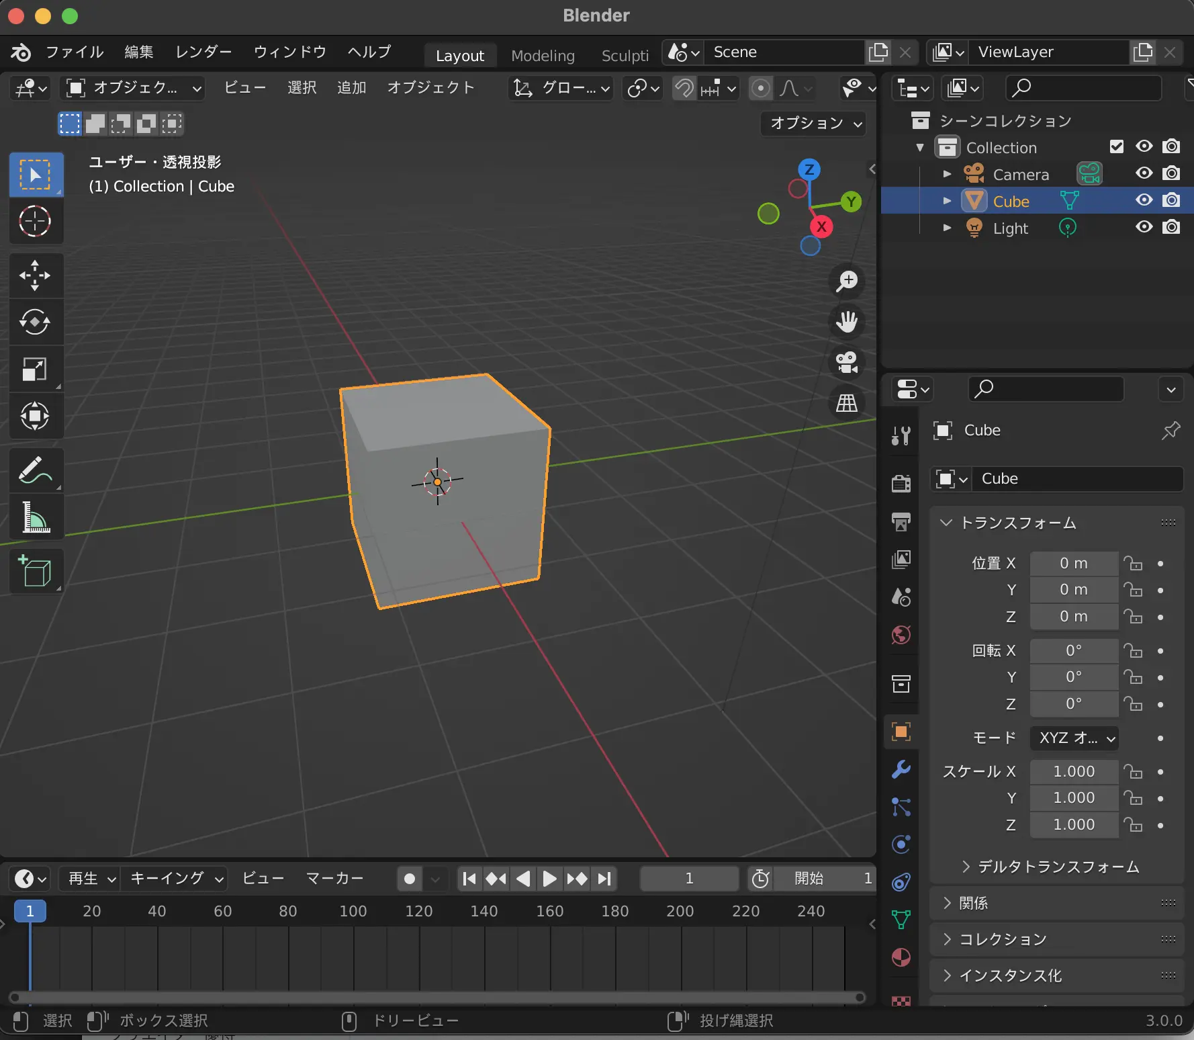Open the rotation mode XYZ dropdown

point(1074,738)
